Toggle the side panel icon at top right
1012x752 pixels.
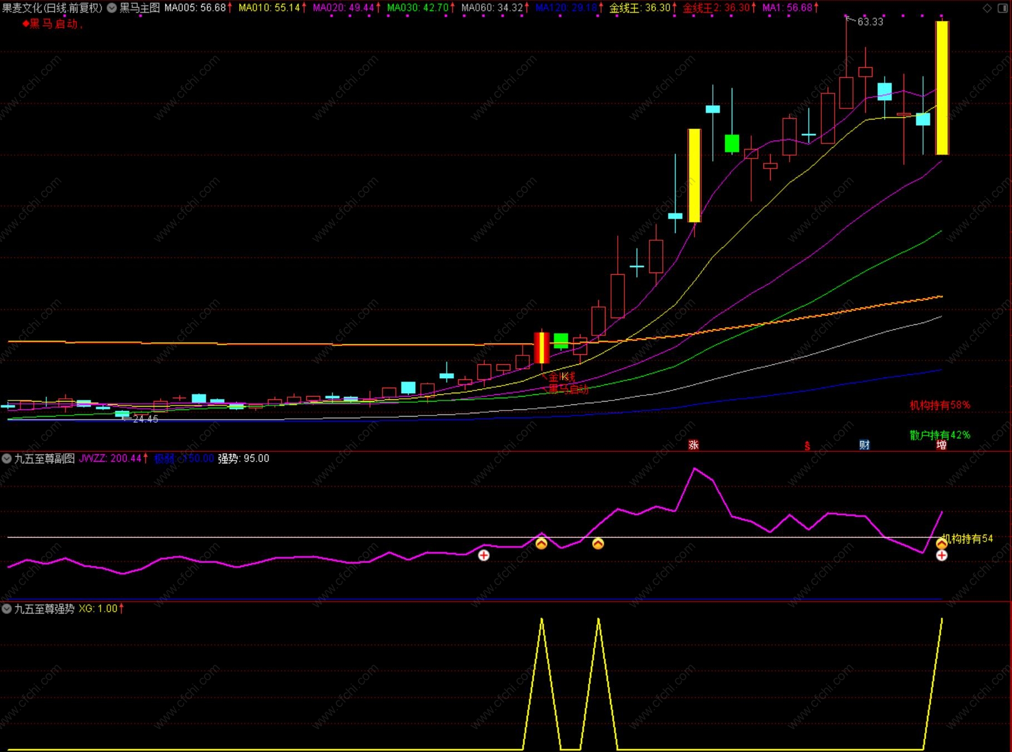pos(1003,8)
